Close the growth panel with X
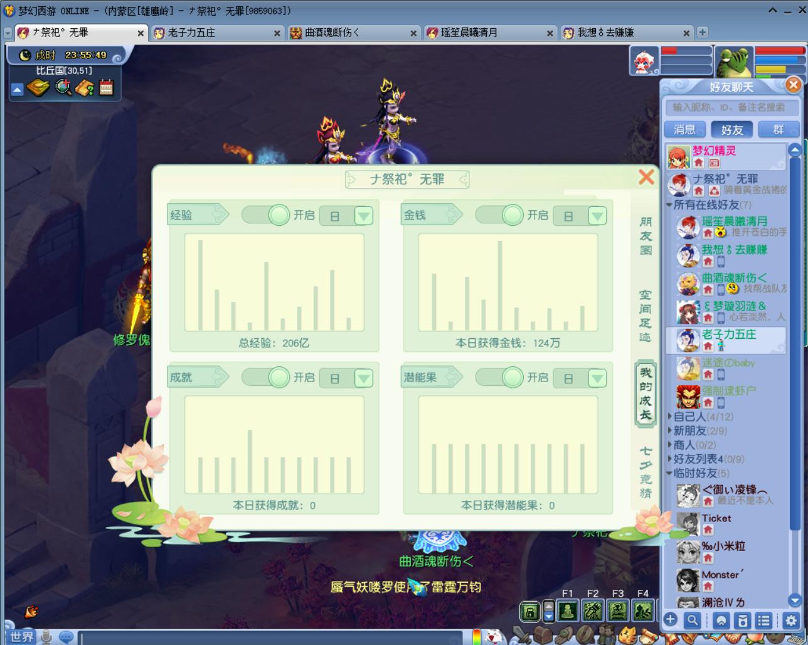Image resolution: width=808 pixels, height=645 pixels. [646, 177]
